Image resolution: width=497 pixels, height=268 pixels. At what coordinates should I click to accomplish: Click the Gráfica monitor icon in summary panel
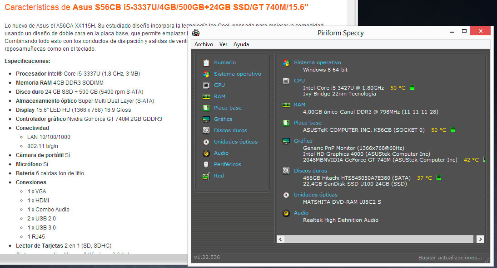pyautogui.click(x=286, y=141)
